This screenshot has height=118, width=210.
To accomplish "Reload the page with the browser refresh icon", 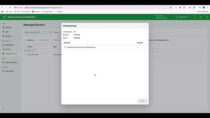I will coord(10,8).
